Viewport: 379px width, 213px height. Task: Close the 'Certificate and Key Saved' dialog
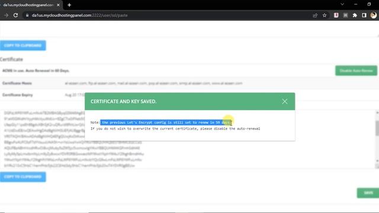click(x=284, y=101)
